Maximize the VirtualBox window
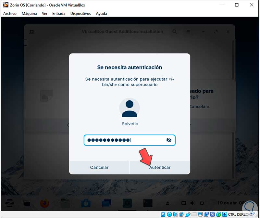The width and height of the screenshot is (260, 218). pos(237,5)
